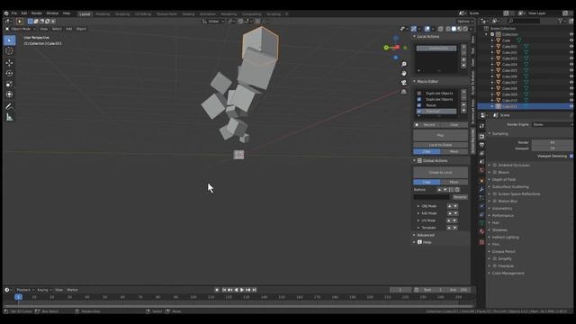Switch to the Sculpting workspace tab
Viewport: 576px width, 324px height.
point(122,14)
